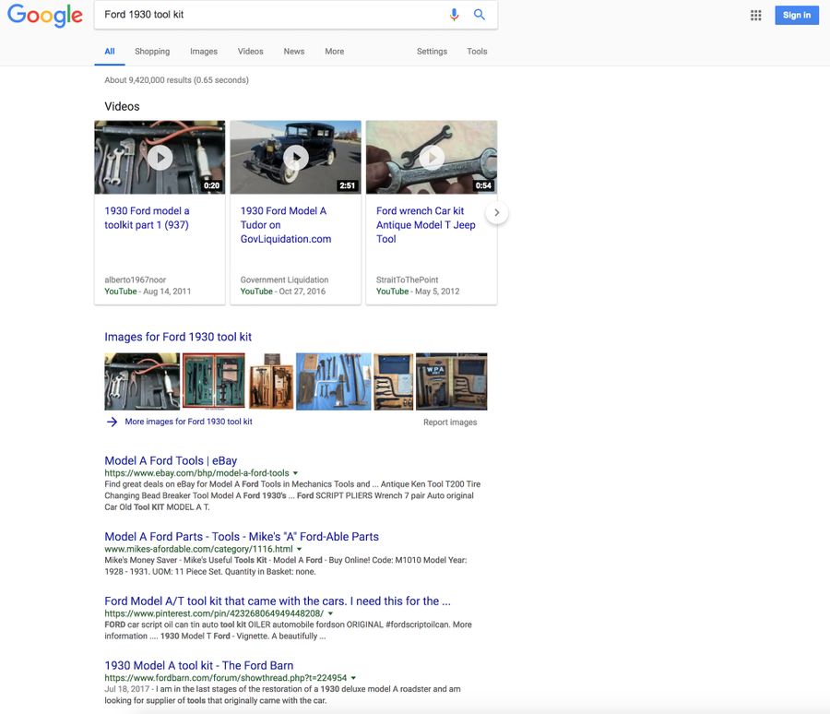
Task: Click arrow beside More images link
Action: pos(112,422)
